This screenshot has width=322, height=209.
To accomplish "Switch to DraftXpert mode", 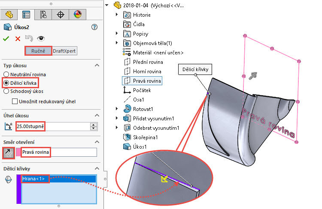I will click(64, 51).
